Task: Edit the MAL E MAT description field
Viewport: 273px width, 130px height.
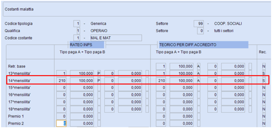Action: pyautogui.click(x=116, y=38)
